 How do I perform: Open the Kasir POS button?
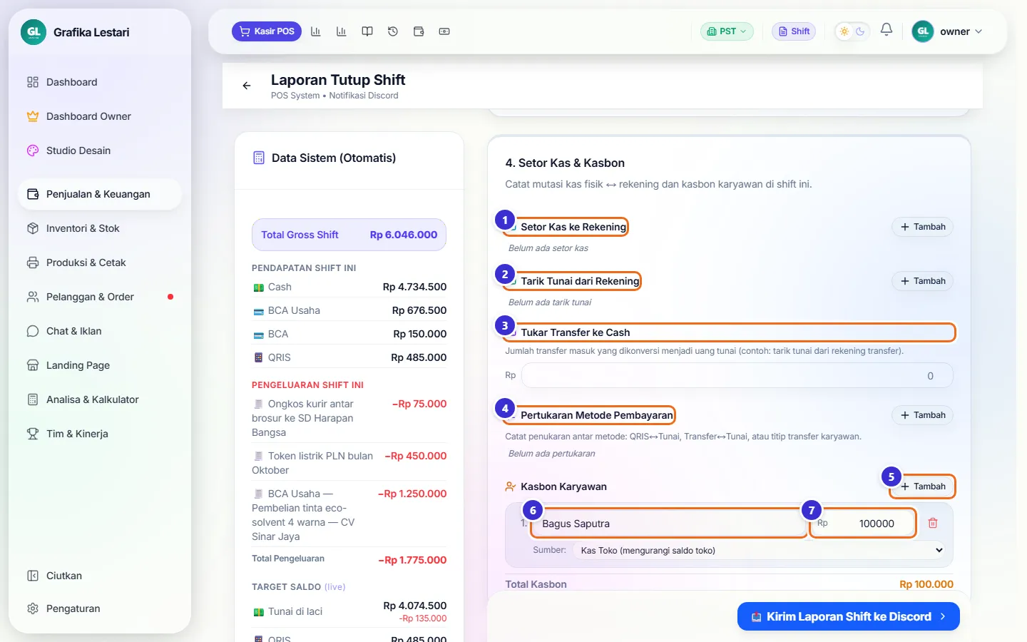(x=267, y=31)
